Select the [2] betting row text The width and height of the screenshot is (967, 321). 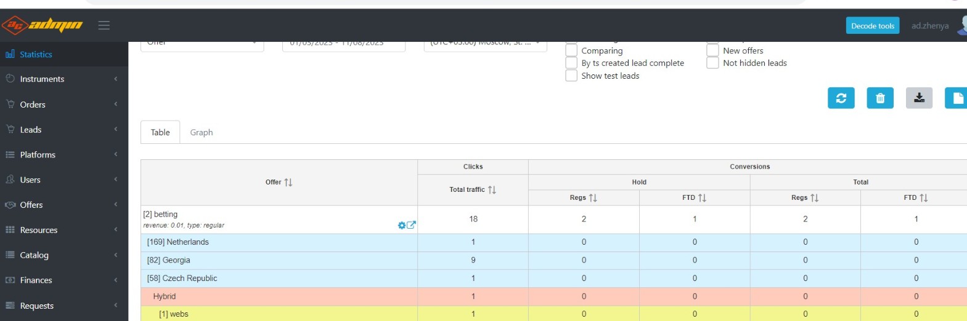point(160,214)
